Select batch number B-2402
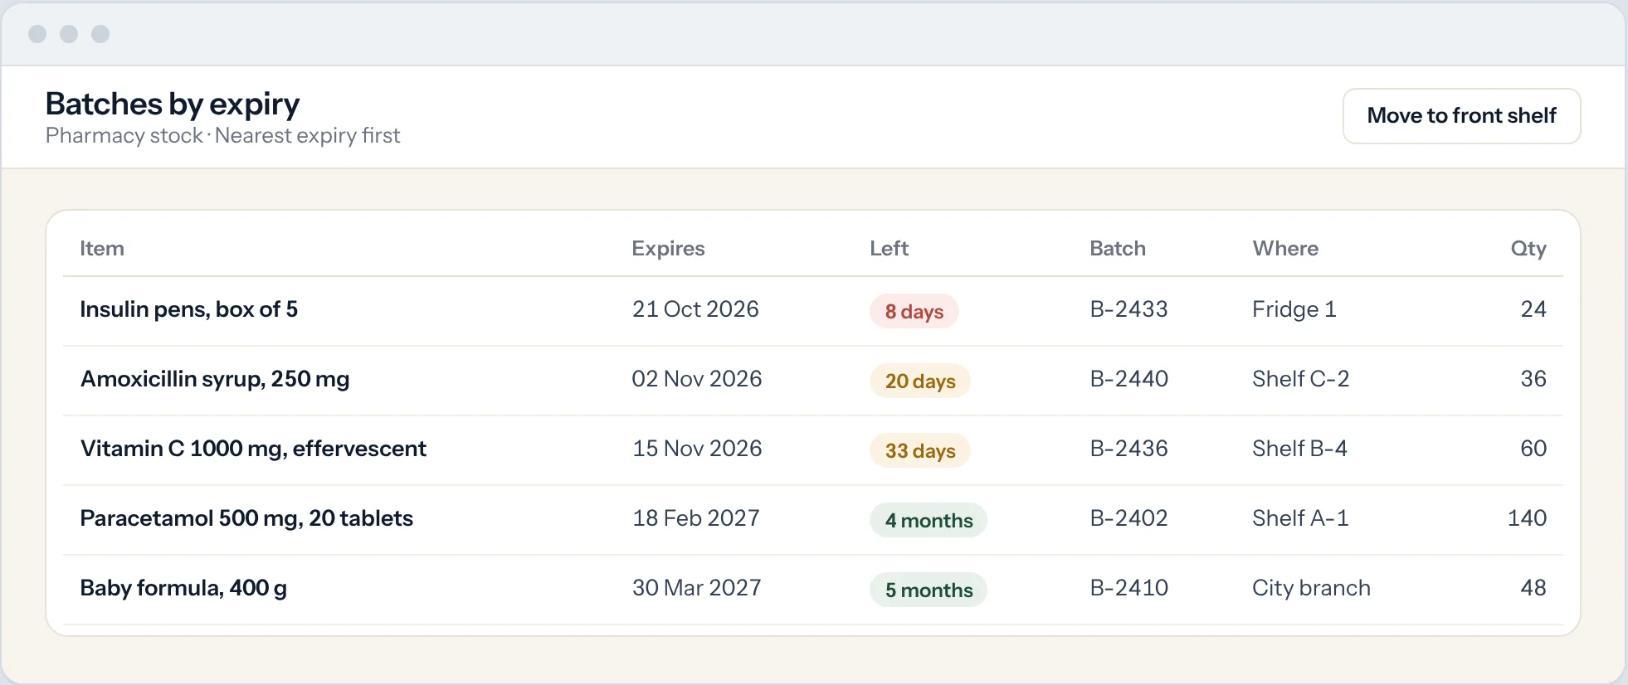 pyautogui.click(x=1128, y=518)
